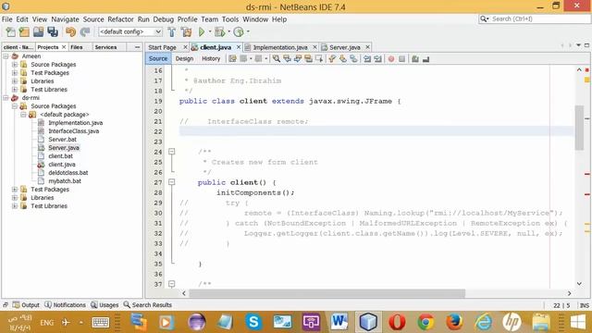Expand Ameen's Source Packages node
592x333 pixels.
tap(15, 65)
